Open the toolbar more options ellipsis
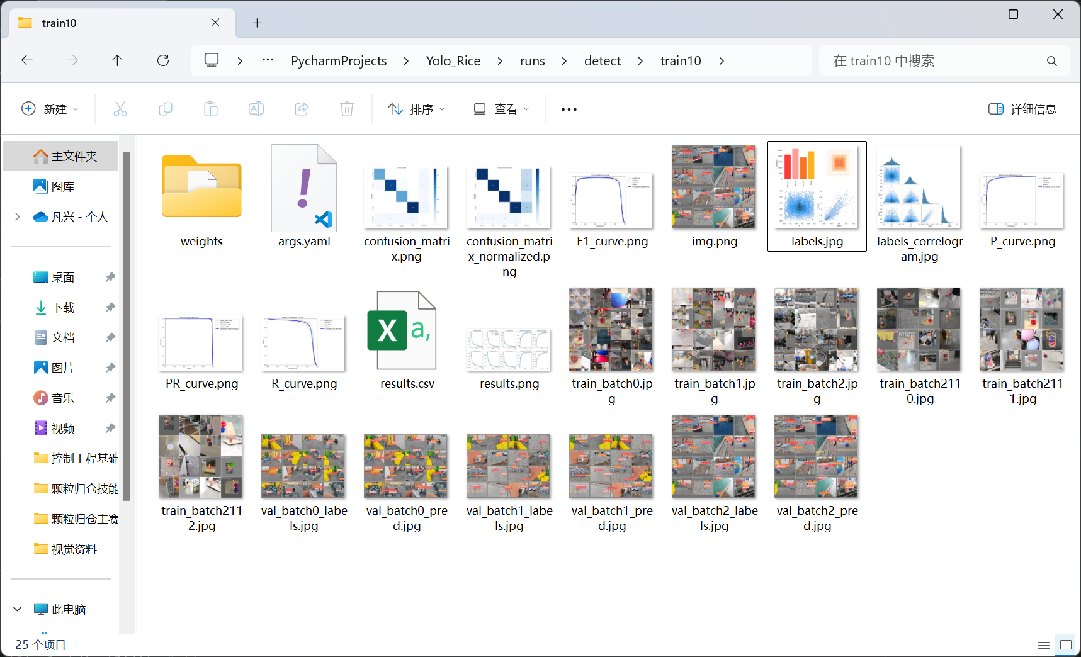This screenshot has height=657, width=1081. click(x=569, y=109)
